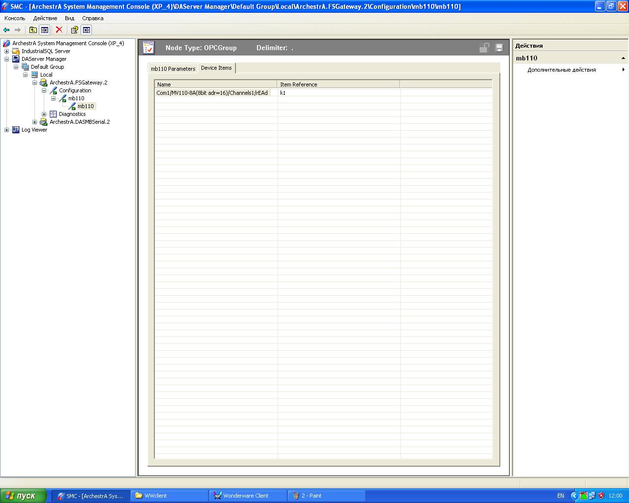Click the Up One Level folder icon

click(x=33, y=30)
